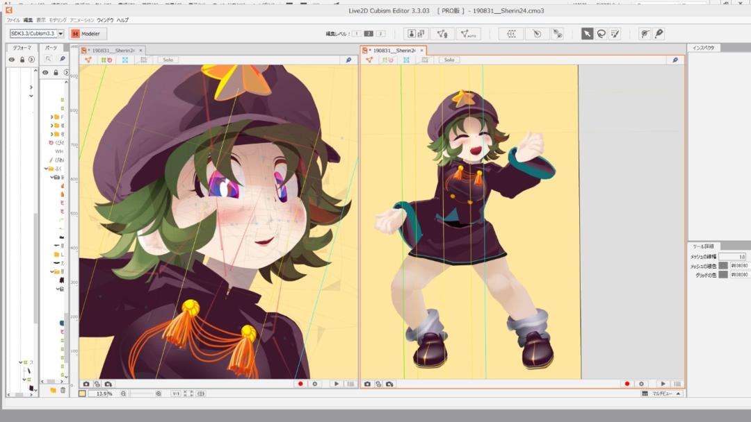Click the snapshot lock icon in the left view
751x422 pixels.
coord(97,384)
